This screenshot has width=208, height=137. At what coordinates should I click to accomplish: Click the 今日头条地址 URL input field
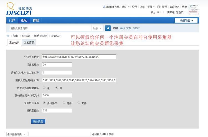point(79,57)
